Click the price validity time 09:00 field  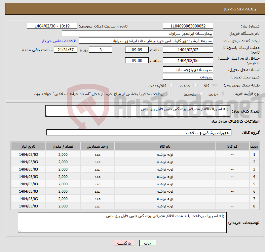click(137, 60)
